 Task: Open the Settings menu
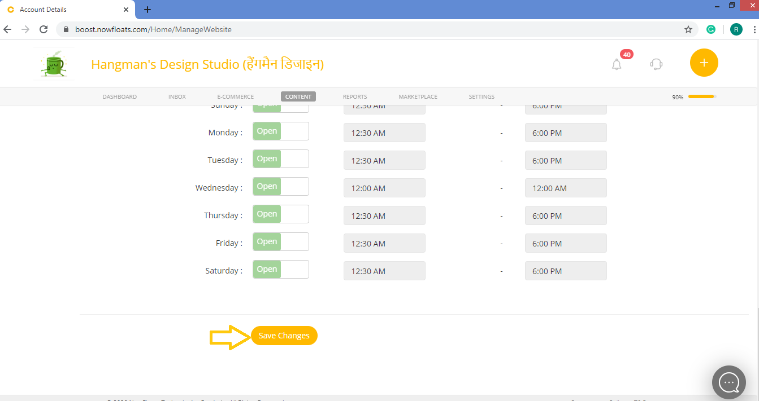point(482,97)
